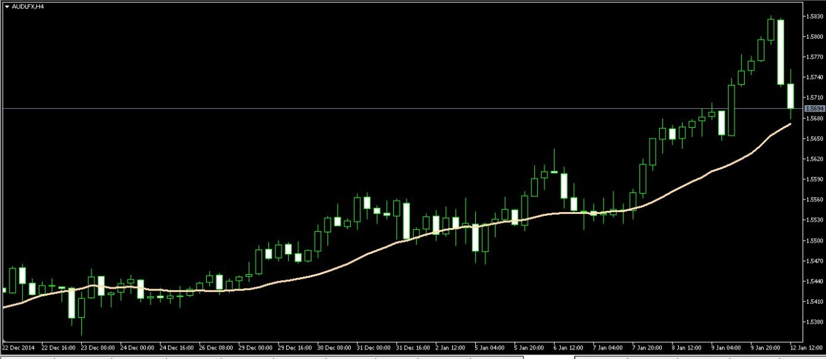Click the 1.5560 price scale label

point(815,199)
